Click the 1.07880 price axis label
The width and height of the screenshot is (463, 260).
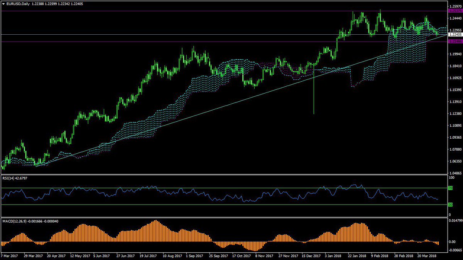tap(455, 149)
